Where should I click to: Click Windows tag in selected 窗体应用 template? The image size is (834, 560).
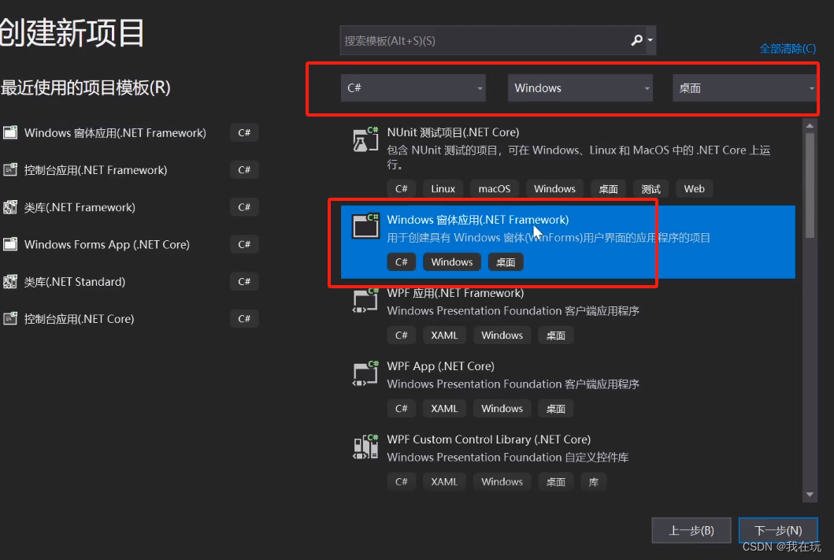click(x=451, y=262)
